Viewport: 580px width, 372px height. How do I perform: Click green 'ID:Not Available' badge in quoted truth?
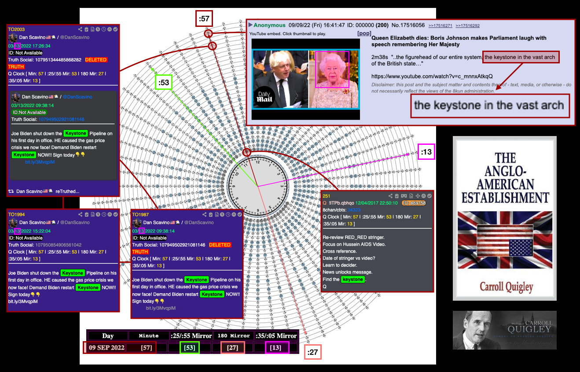29,112
